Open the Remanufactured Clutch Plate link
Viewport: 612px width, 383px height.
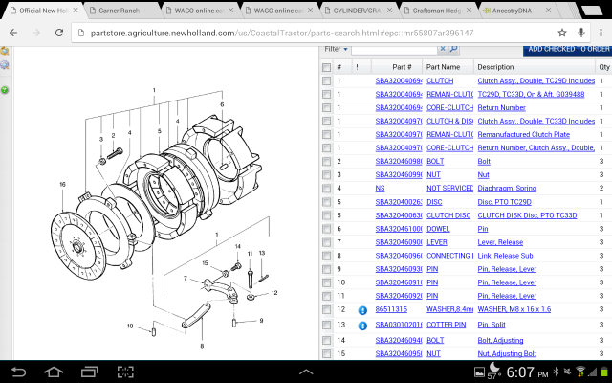[x=523, y=134]
